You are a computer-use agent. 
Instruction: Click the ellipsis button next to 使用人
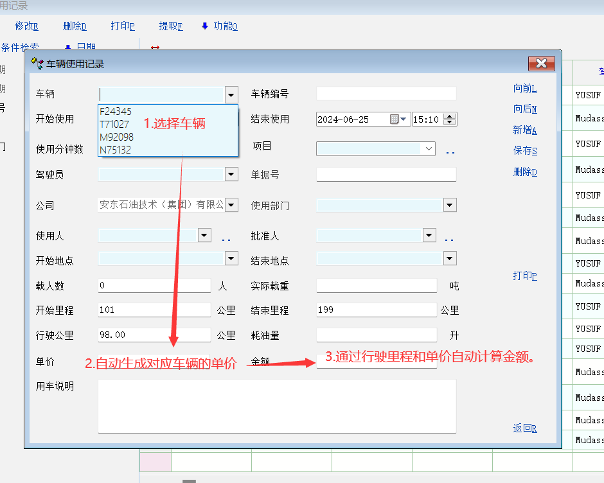tap(226, 239)
